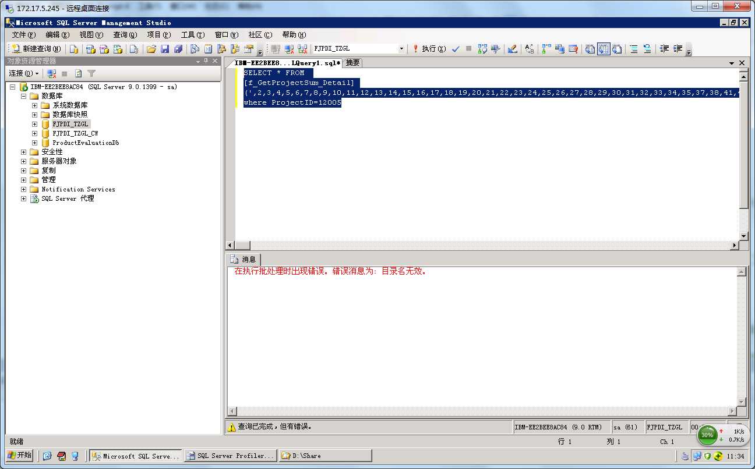Click the DMX query toolbar icon

click(x=104, y=49)
